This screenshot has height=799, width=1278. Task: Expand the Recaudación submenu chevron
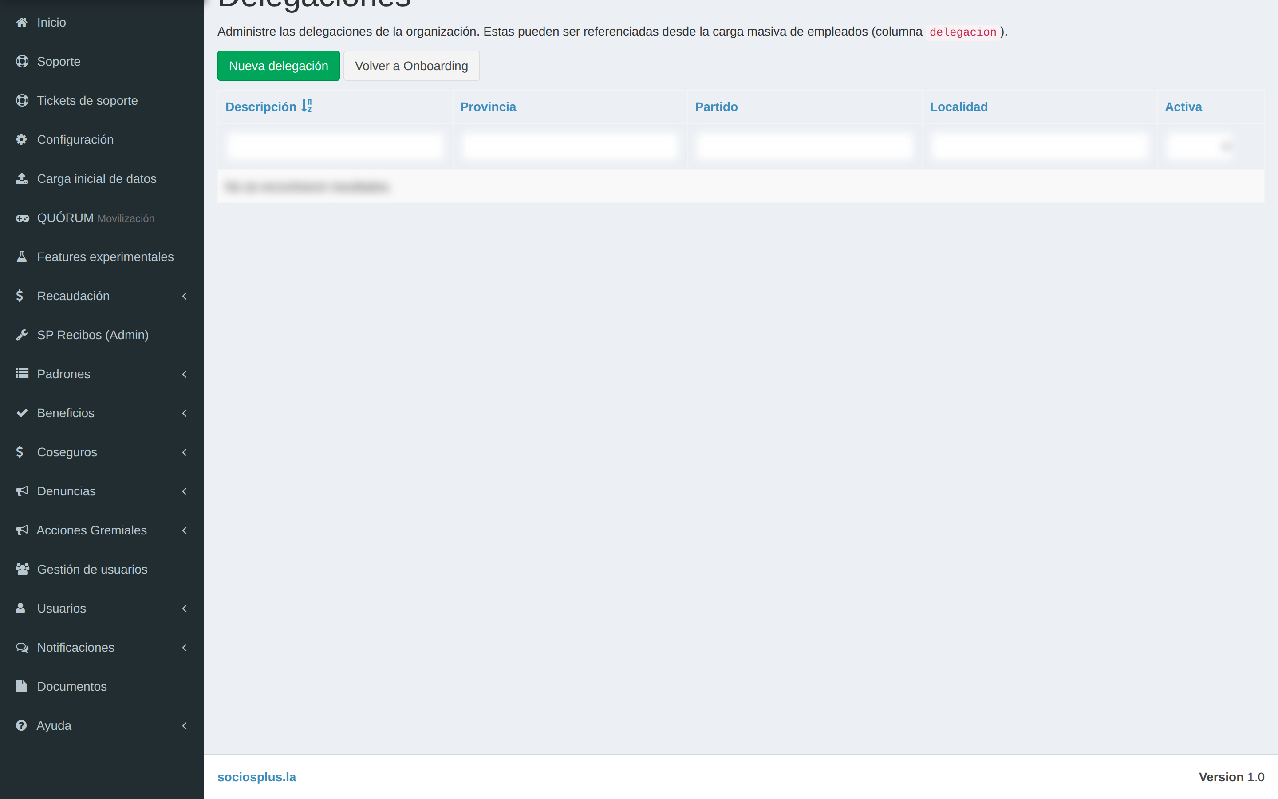point(184,296)
